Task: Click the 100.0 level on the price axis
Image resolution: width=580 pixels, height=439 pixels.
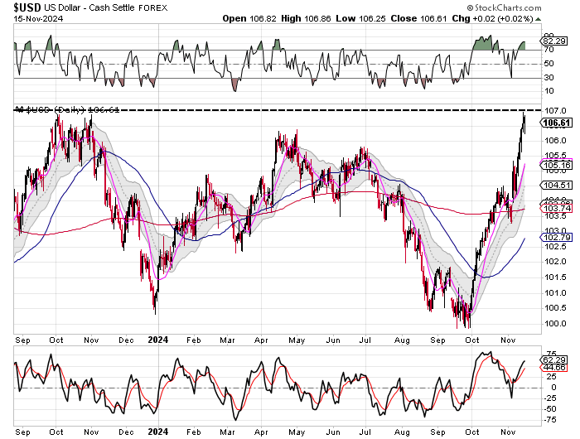Action: 554,323
